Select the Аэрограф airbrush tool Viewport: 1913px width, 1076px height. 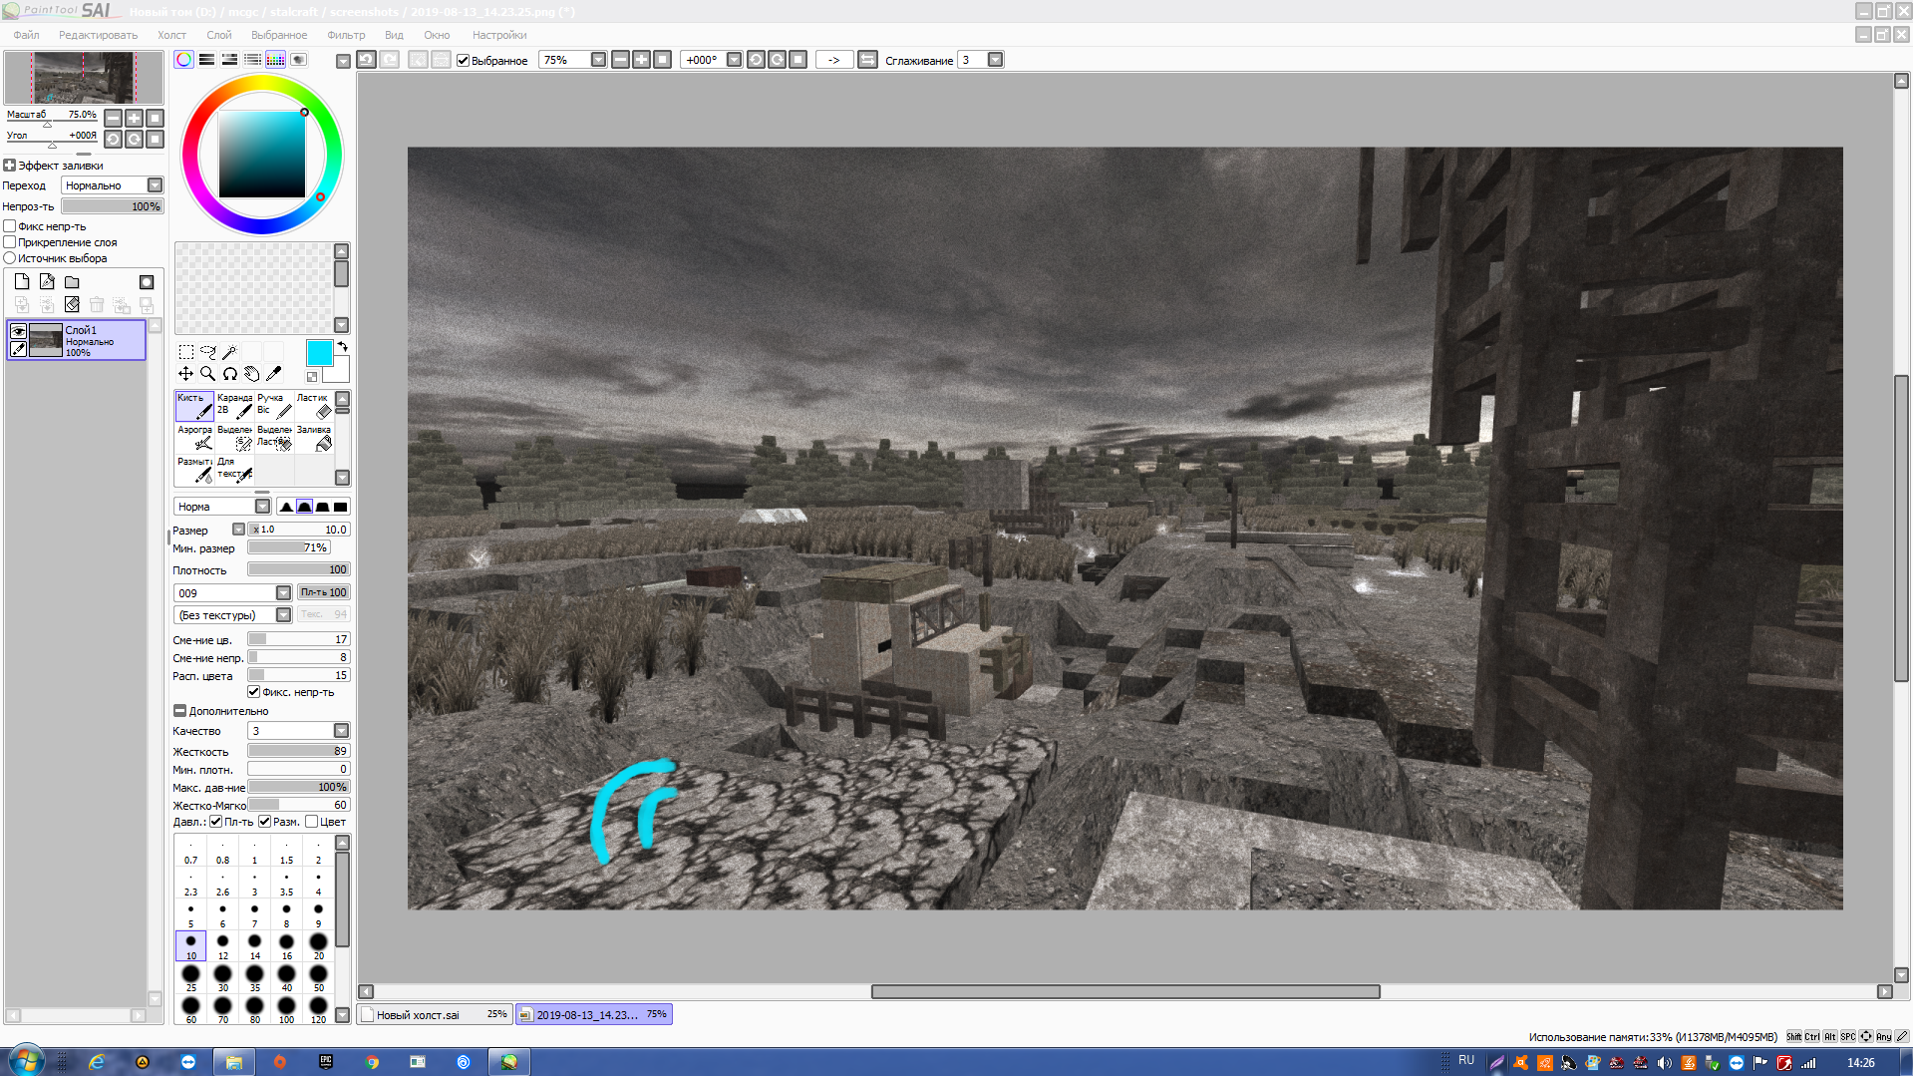coord(194,437)
